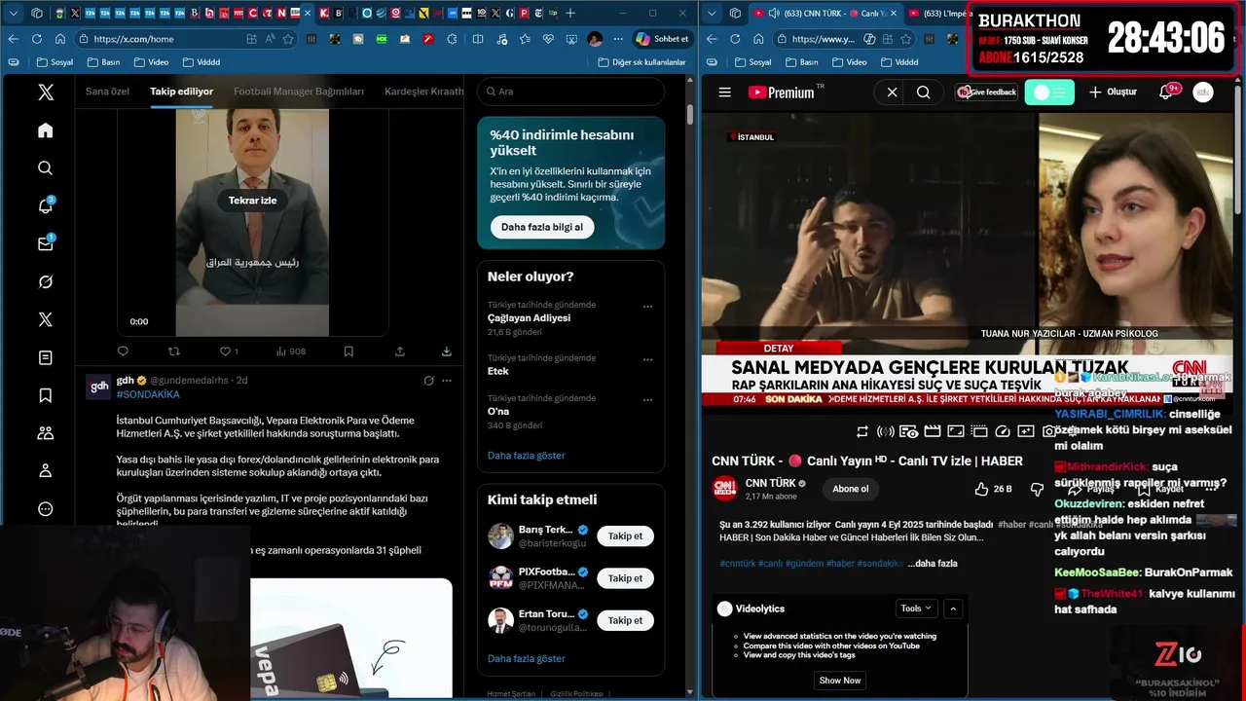This screenshot has height=701, width=1246.
Task: Follow PIXFootball with Takip et
Action: tap(625, 578)
